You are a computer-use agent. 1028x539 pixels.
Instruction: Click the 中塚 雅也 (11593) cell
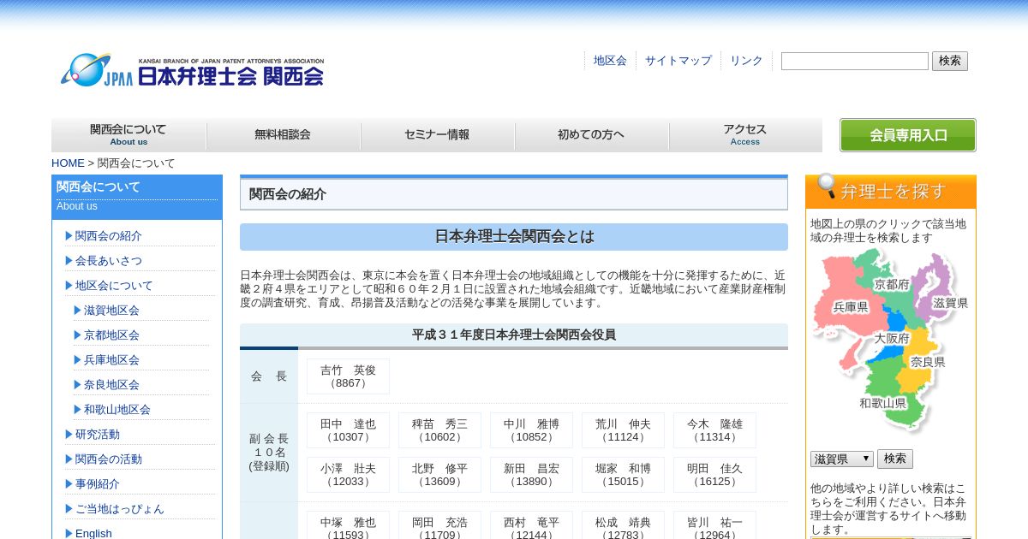pos(348,525)
